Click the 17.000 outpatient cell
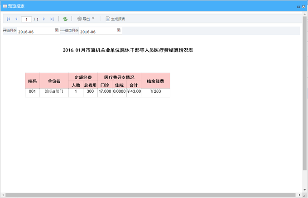 coord(105,93)
